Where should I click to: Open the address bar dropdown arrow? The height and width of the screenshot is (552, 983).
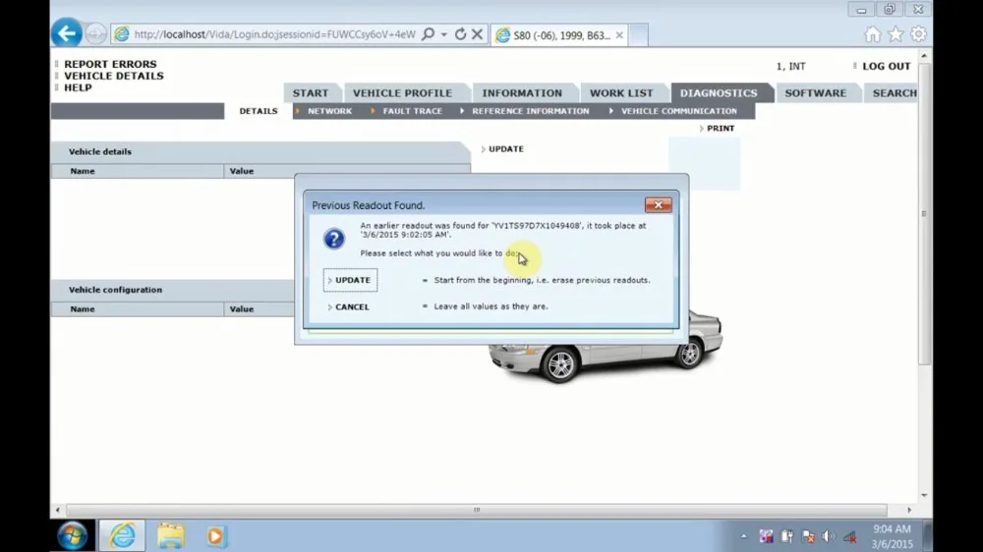444,34
